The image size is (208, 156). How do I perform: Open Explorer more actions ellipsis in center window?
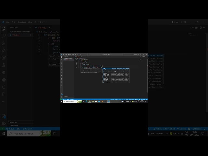tap(72, 57)
